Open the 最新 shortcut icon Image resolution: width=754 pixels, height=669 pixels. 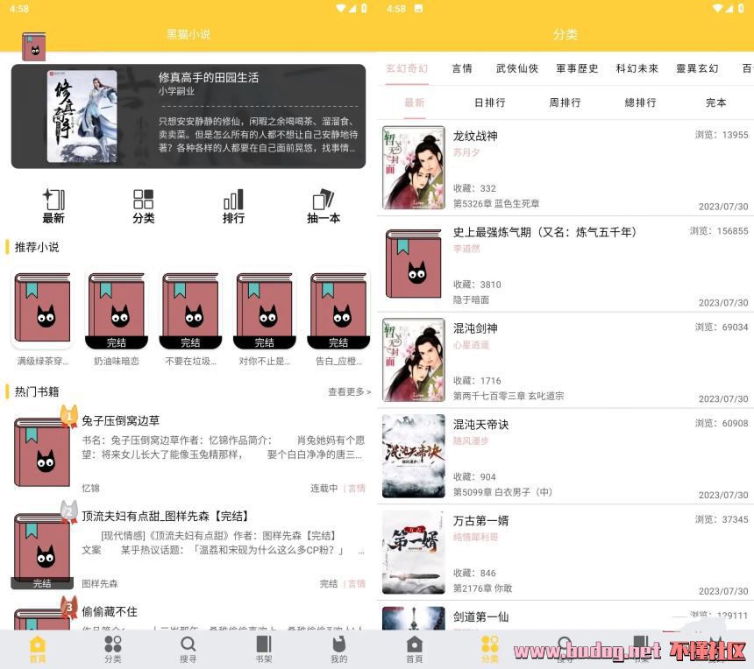point(53,206)
